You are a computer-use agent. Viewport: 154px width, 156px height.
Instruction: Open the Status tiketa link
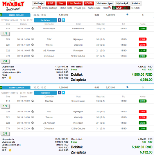pos(66,8)
